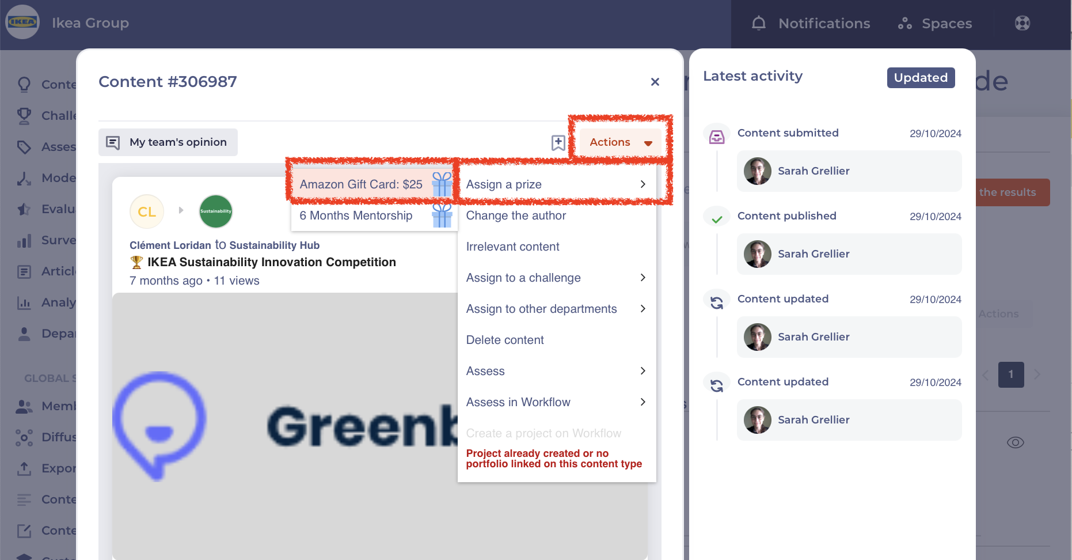Image resolution: width=1072 pixels, height=560 pixels.
Task: Select page 1 in pagination
Action: (1011, 374)
